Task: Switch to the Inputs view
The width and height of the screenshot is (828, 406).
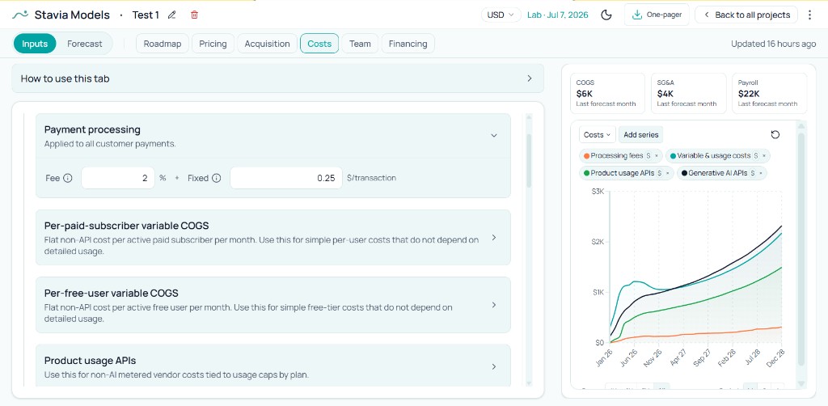Action: tap(35, 44)
